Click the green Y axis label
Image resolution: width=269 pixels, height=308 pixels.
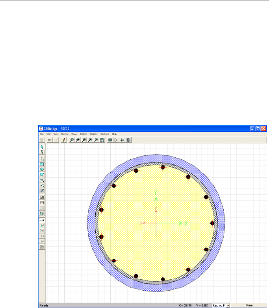click(x=155, y=193)
